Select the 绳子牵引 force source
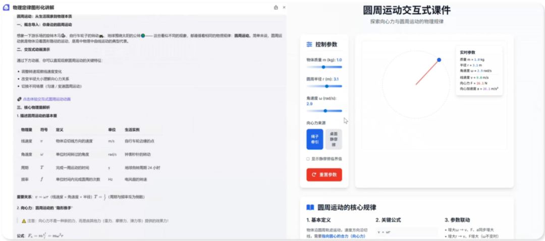The width and height of the screenshot is (545, 241). [314, 139]
